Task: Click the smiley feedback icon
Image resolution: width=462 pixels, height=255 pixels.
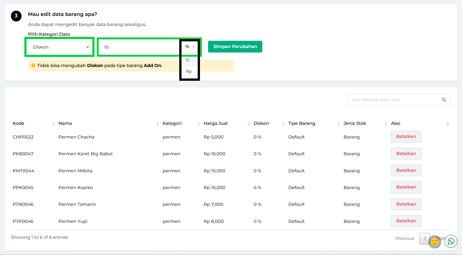Action: (x=435, y=242)
